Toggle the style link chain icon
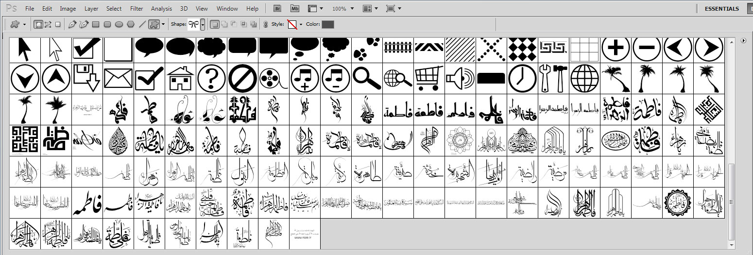This screenshot has width=753, height=255. pyautogui.click(x=265, y=24)
